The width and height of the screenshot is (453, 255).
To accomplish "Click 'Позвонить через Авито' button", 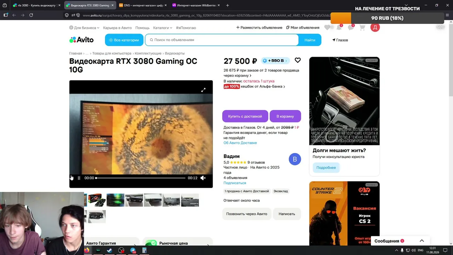I will (247, 214).
